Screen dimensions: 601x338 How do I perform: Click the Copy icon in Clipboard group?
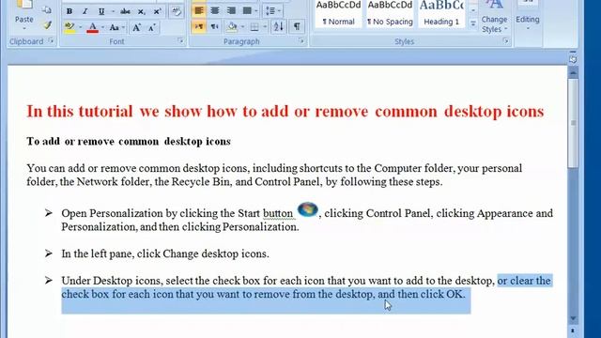click(47, 10)
